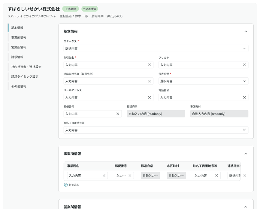Viewport: 260px width, 212px height.
Task: Collapse the 営業所情報 section
Action: 246,207
